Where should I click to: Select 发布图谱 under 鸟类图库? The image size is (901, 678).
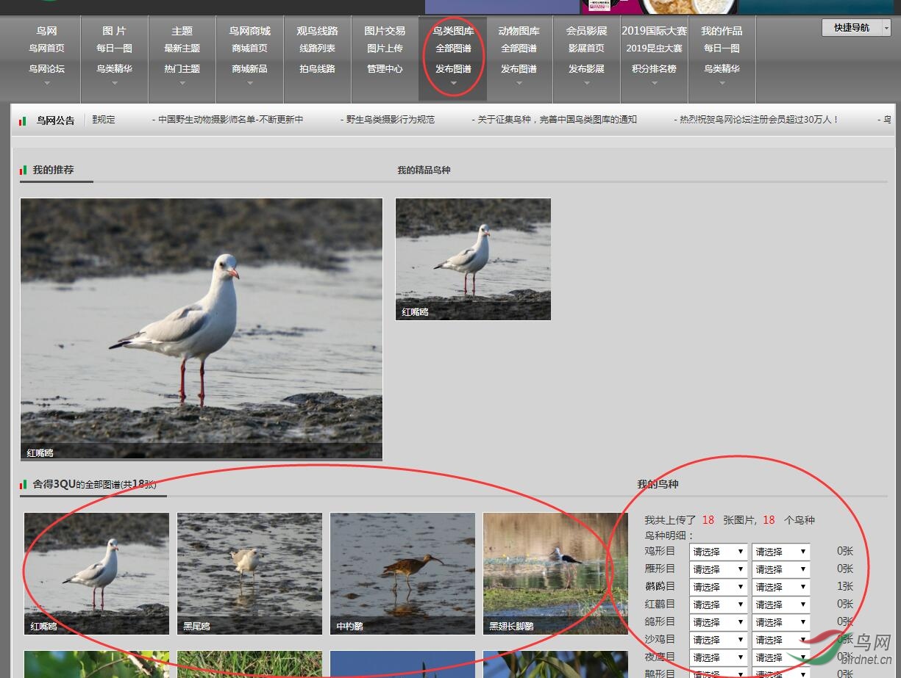click(x=453, y=69)
